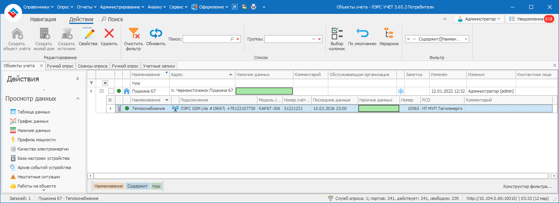This screenshot has height=203, width=559.
Task: Collapse the Просмотр данных section
Action: coord(77,99)
